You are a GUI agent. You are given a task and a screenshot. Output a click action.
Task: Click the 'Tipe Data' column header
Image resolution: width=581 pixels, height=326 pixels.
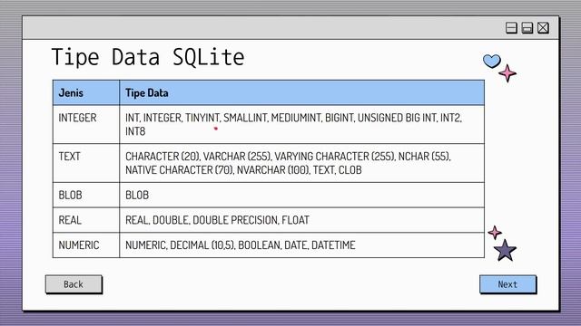(301, 92)
